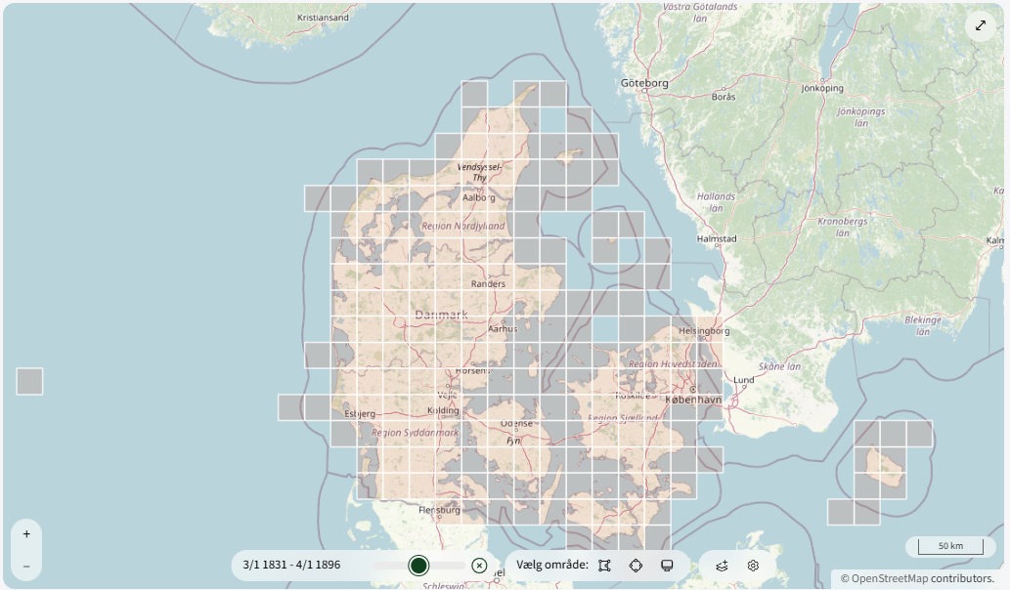Select the map tile over Aalborg
The image size is (1010, 590).
pyautogui.click(x=474, y=199)
